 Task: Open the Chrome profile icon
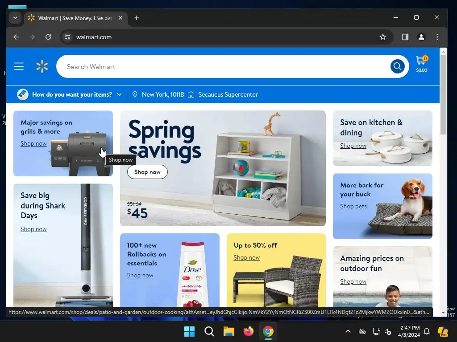pyautogui.click(x=421, y=37)
